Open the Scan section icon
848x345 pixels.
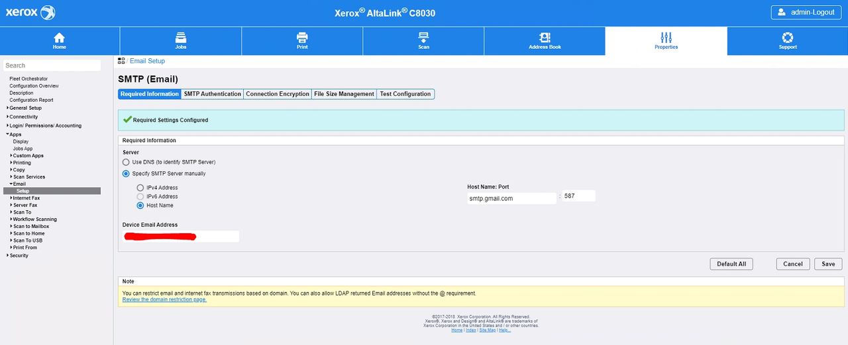[423, 38]
